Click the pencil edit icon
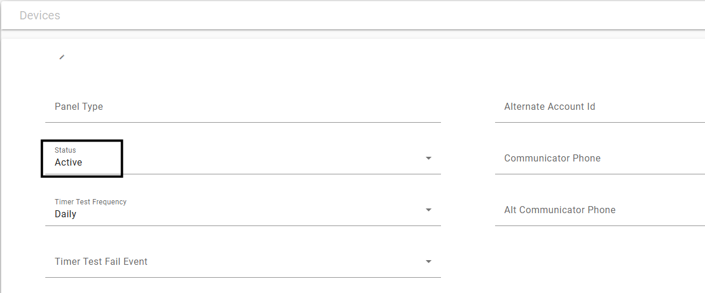 (62, 57)
